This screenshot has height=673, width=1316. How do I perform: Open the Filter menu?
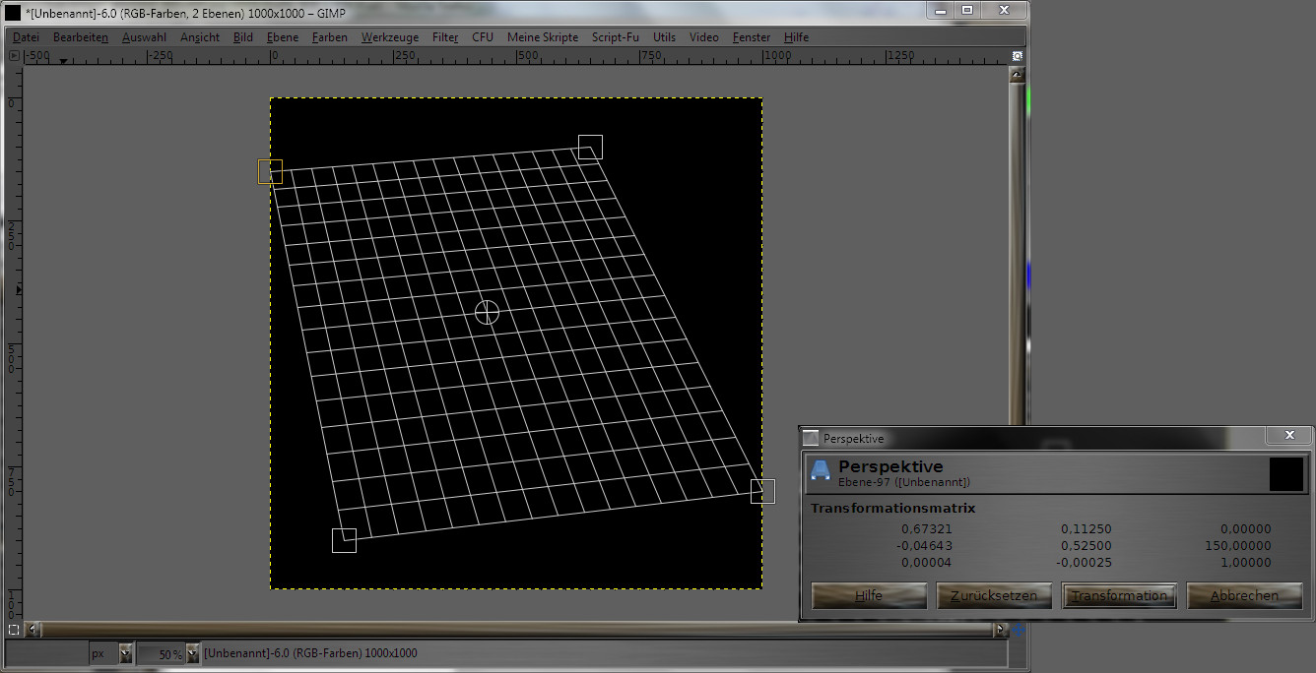[x=445, y=37]
